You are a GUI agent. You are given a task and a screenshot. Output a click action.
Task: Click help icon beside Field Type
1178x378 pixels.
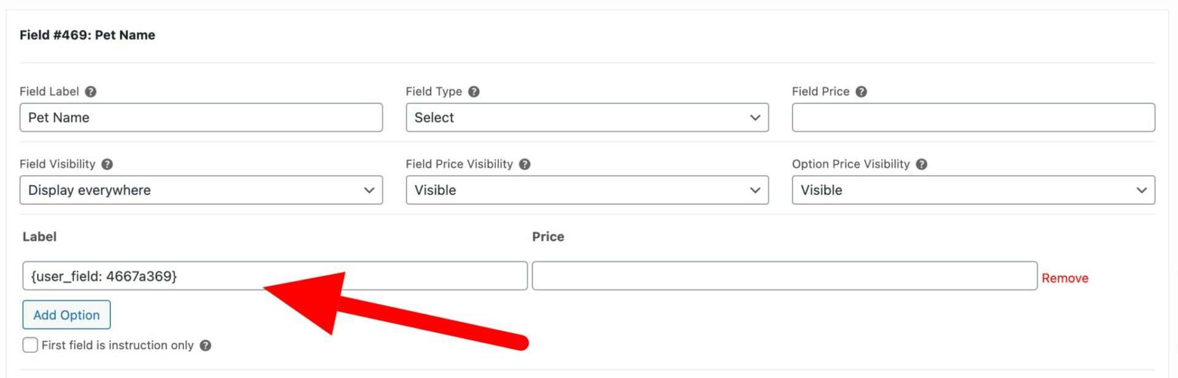pyautogui.click(x=474, y=92)
